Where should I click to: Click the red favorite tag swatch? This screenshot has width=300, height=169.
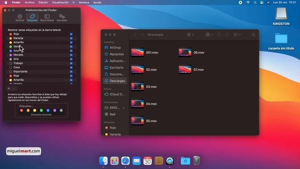pos(22,110)
